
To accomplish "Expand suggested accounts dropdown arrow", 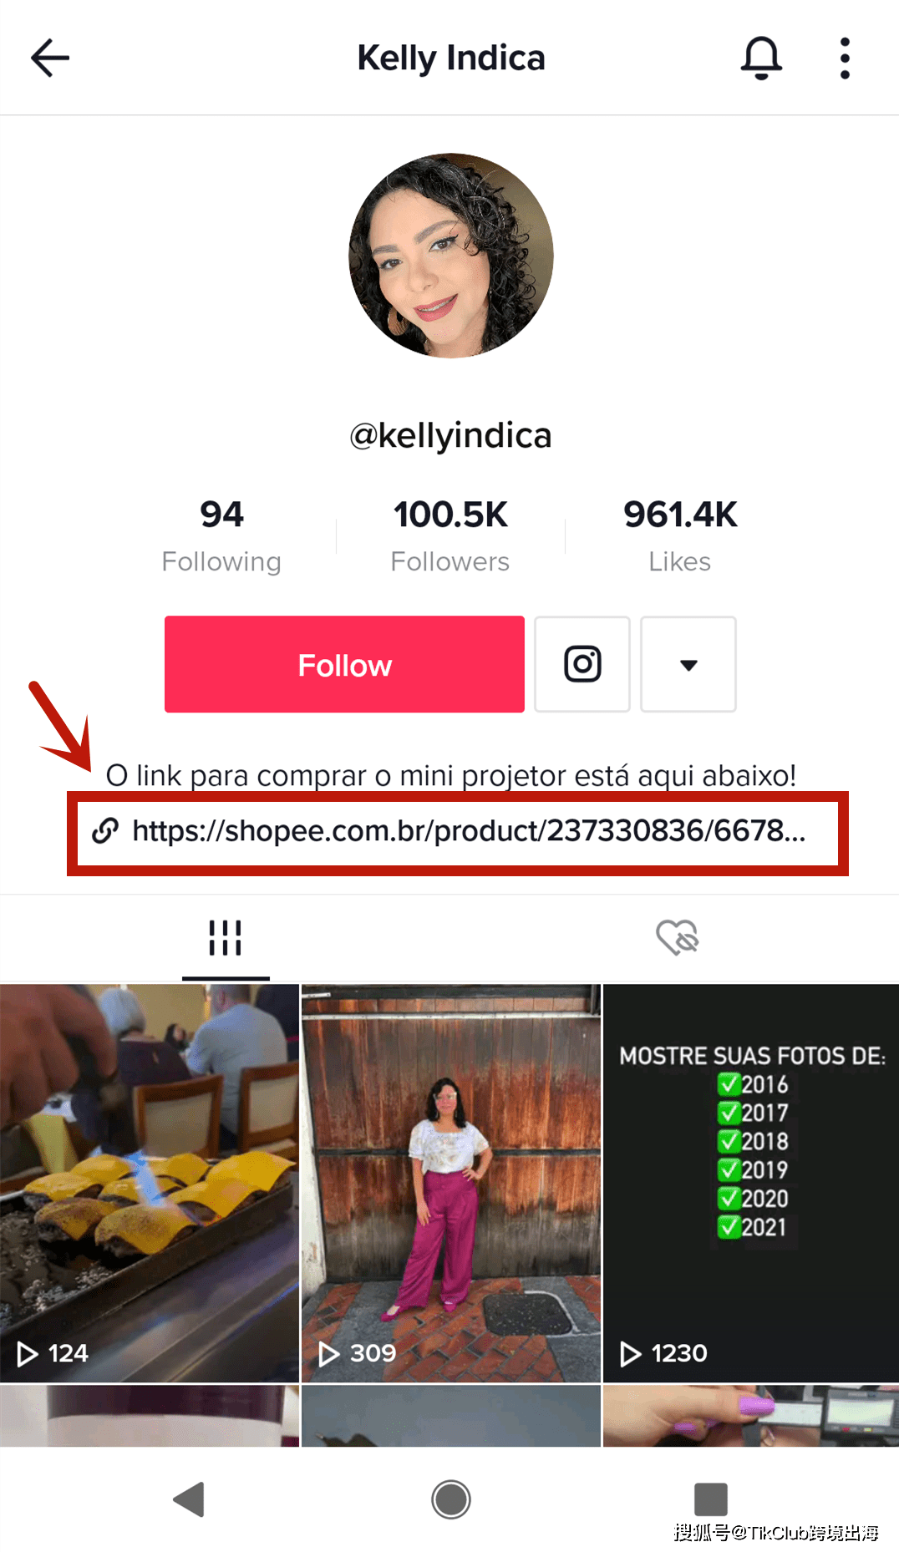I will [688, 664].
